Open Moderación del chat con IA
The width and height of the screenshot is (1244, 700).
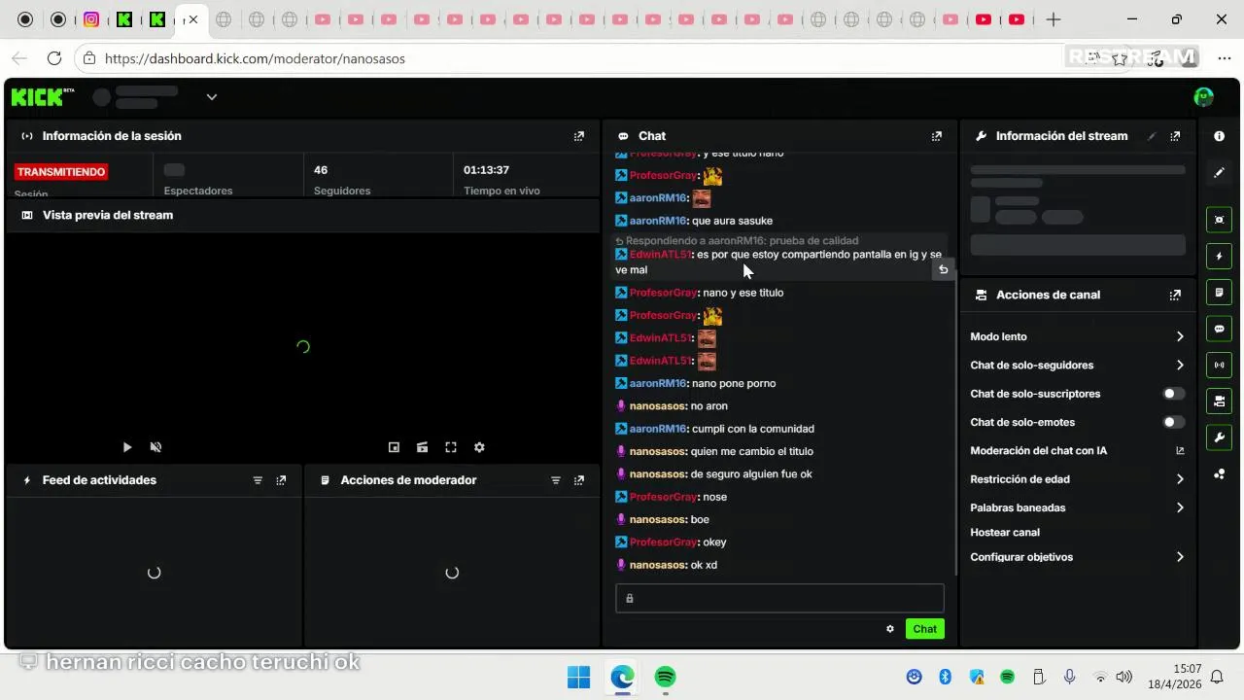tap(1038, 451)
